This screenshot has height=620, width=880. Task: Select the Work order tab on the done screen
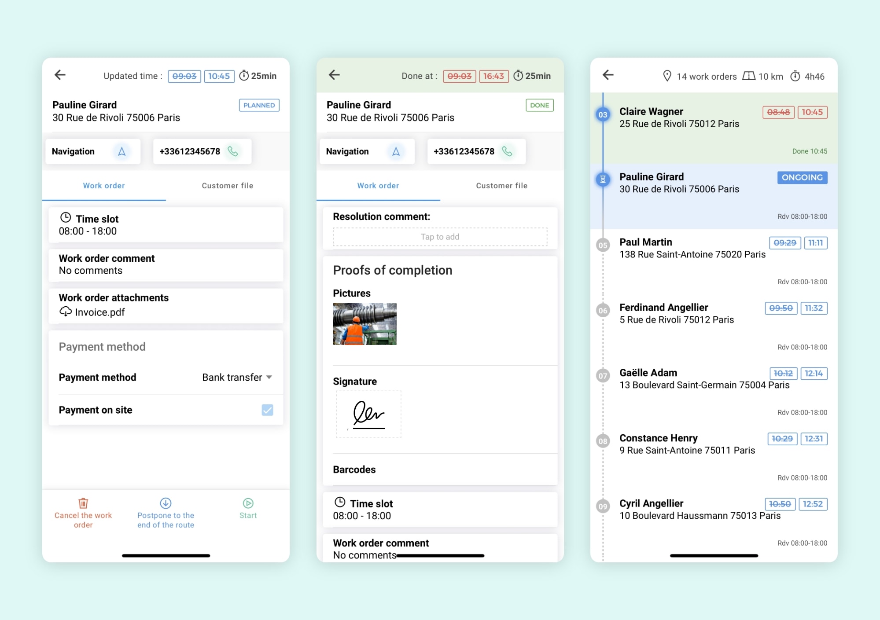coord(378,186)
